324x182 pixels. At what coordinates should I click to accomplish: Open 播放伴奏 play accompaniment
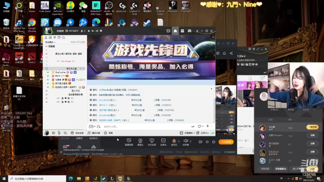click(94, 133)
